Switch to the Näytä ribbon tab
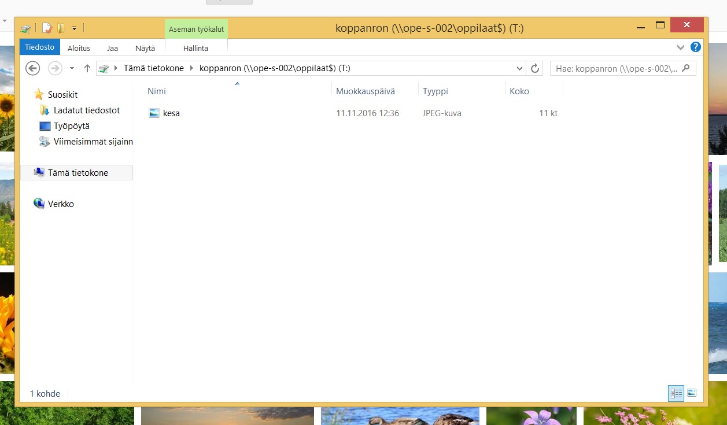 point(145,48)
